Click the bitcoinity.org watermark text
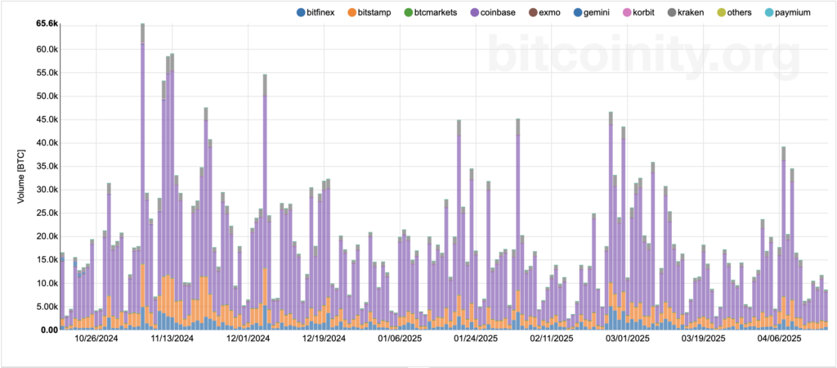 point(643,56)
